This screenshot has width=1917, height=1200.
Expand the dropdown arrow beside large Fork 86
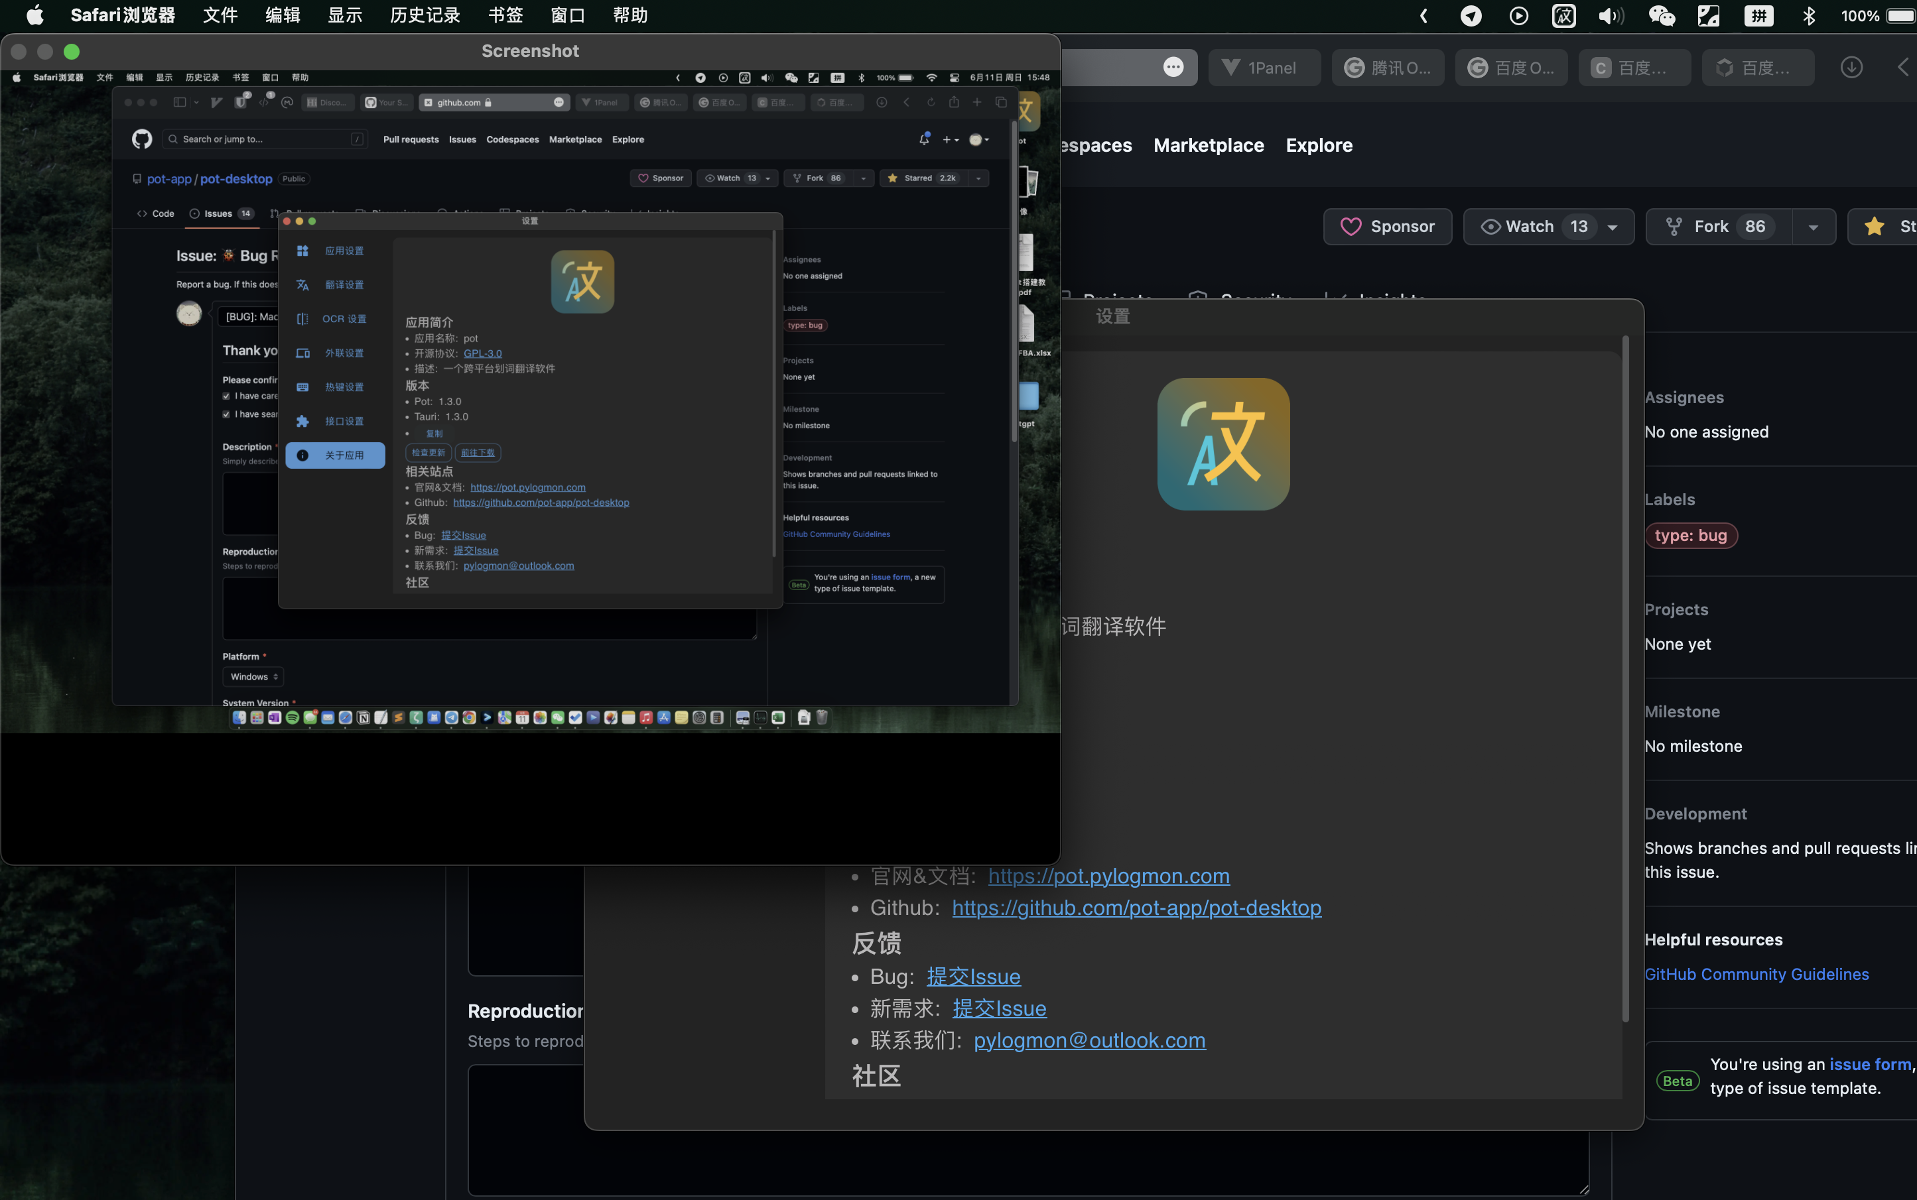pyautogui.click(x=1813, y=227)
